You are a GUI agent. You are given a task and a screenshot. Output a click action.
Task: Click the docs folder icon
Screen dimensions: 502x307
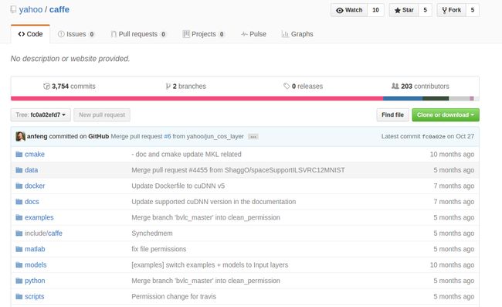click(19, 202)
